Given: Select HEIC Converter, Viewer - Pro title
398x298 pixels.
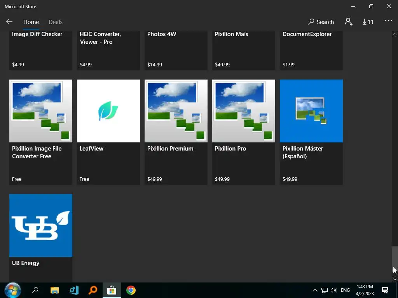Looking at the screenshot, I should click(100, 38).
